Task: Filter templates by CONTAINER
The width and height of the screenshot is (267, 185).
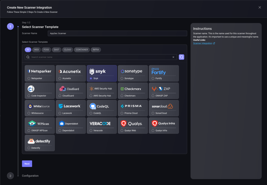Action: tap(82, 50)
